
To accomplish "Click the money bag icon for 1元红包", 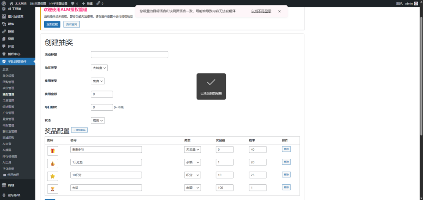I will [x=52, y=164].
